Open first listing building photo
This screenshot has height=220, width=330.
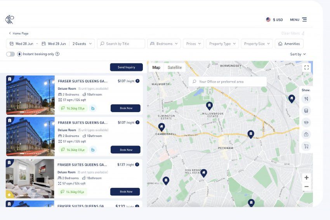coord(30,95)
